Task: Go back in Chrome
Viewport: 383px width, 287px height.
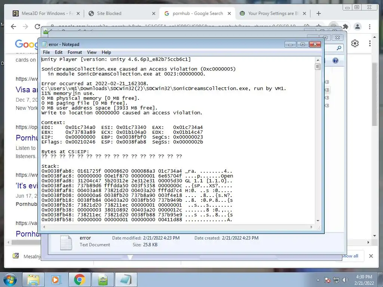Action: click(x=13, y=27)
